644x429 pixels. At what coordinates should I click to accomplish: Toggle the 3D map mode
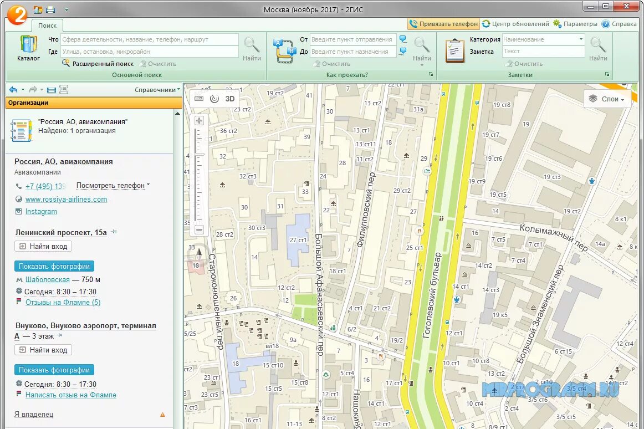coord(230,99)
